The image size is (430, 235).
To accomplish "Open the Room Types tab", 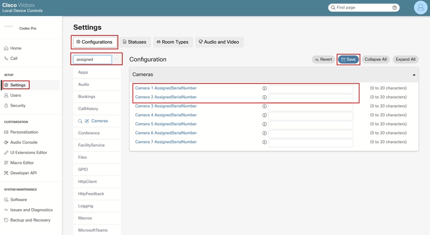I will click(173, 42).
